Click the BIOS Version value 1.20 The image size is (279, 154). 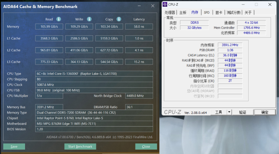[94, 129]
